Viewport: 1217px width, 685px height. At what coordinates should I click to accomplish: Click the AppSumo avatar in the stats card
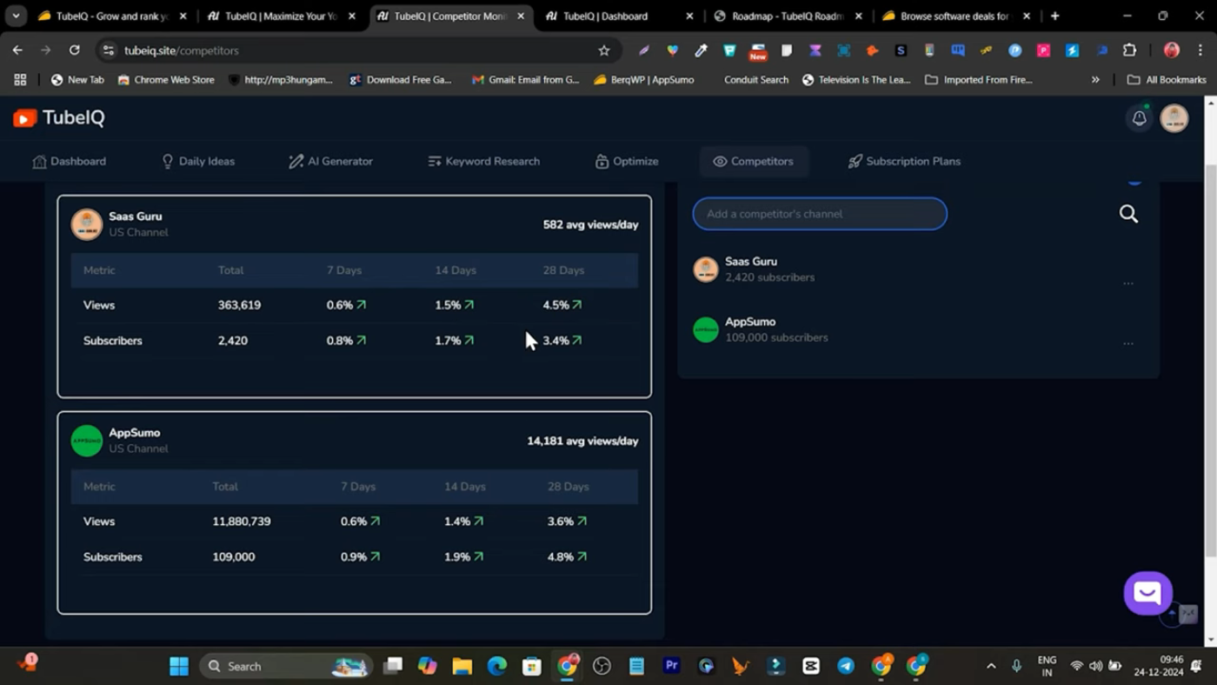point(87,441)
